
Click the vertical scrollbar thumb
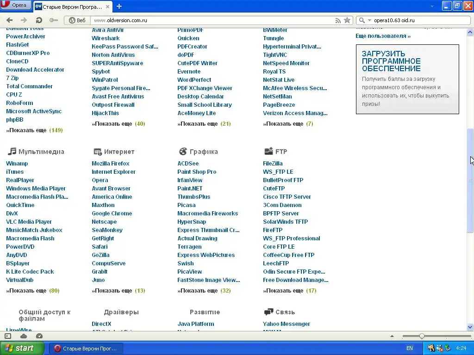470,181
